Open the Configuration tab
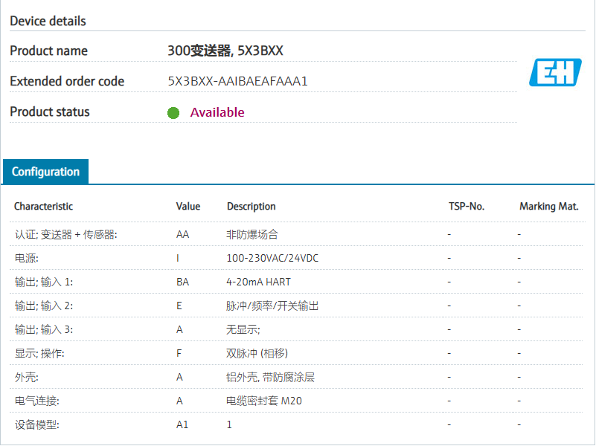The width and height of the screenshot is (596, 446). [45, 172]
